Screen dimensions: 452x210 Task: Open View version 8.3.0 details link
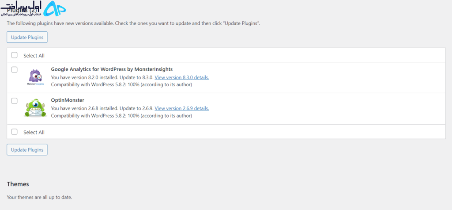coord(182,77)
